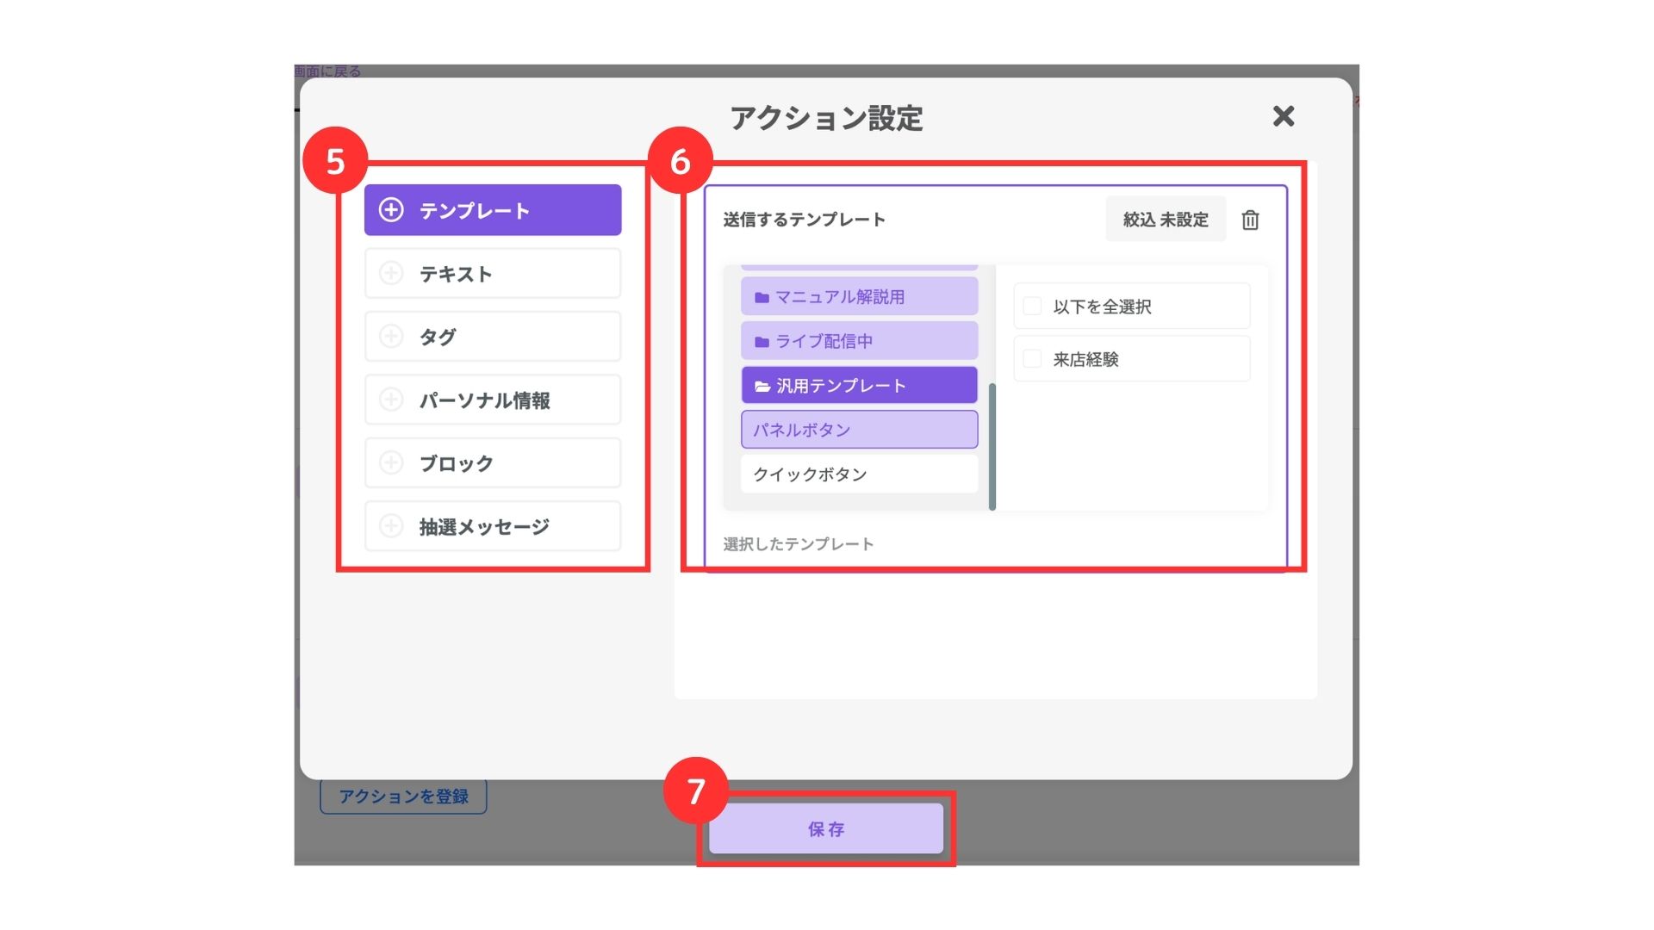The height and width of the screenshot is (930, 1654).
Task: Delete the template action with the trash icon
Action: (1250, 220)
